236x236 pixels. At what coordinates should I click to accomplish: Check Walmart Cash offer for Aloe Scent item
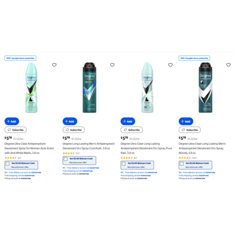7,164
